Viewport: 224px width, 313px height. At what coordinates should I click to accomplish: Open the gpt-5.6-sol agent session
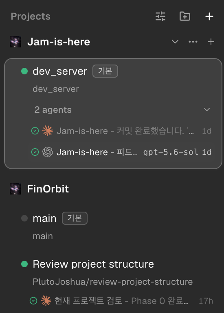121,152
